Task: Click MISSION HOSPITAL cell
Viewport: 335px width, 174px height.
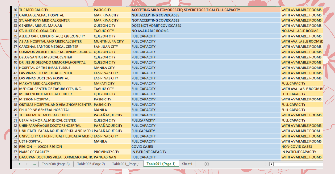Action: pyautogui.click(x=56, y=99)
